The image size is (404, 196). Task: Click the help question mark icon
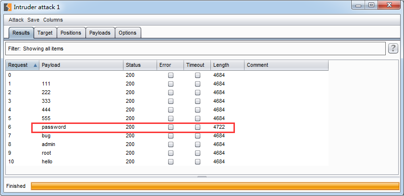coord(393,48)
